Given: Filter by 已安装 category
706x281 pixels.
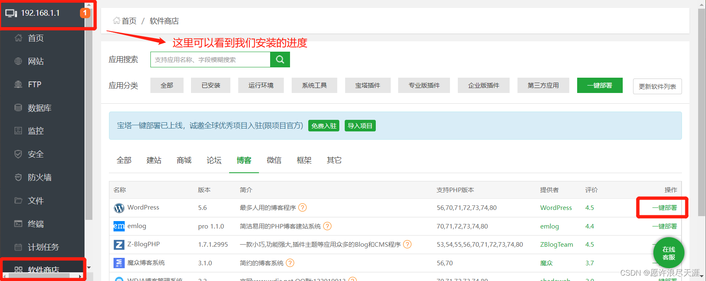Looking at the screenshot, I should (x=211, y=85).
